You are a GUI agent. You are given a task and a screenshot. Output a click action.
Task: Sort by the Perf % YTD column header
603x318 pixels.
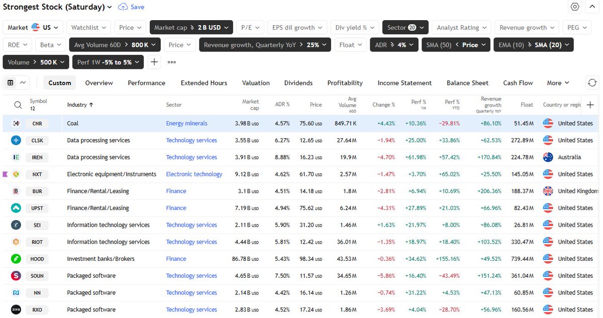452,104
